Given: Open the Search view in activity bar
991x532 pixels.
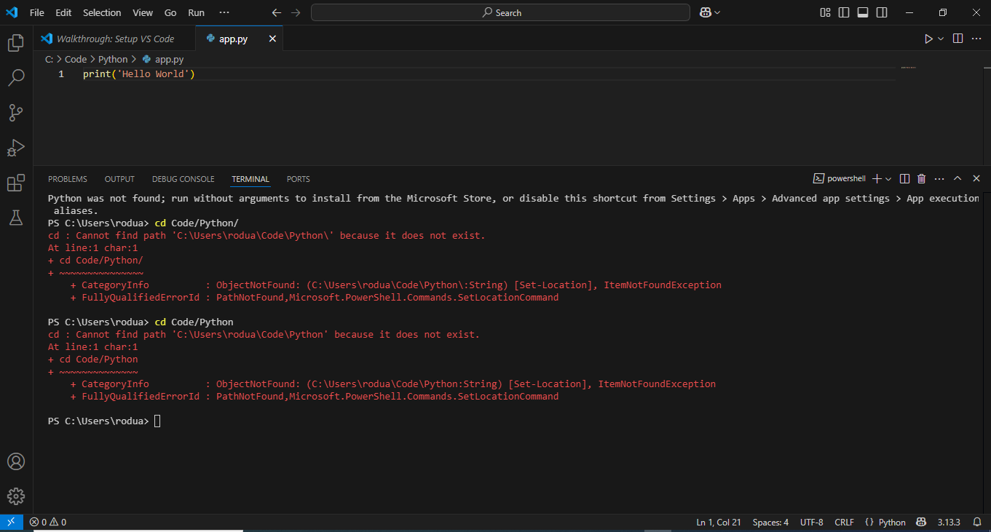Looking at the screenshot, I should pos(16,77).
